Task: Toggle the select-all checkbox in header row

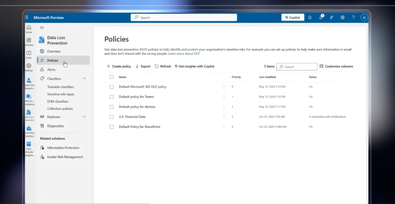Action: (x=111, y=77)
